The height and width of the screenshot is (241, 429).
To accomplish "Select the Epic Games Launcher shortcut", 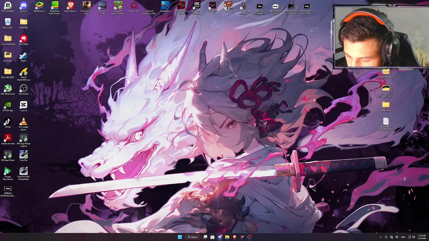I will [x=197, y=8].
